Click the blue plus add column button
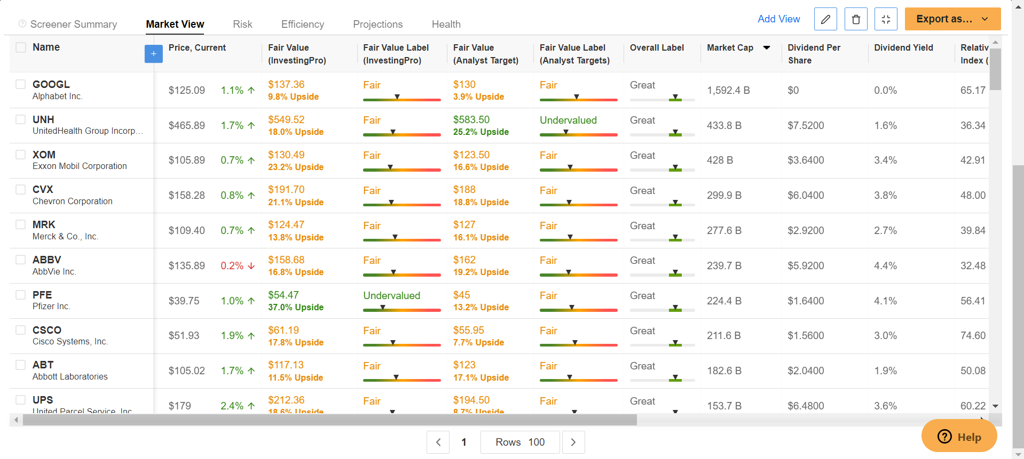 click(154, 53)
